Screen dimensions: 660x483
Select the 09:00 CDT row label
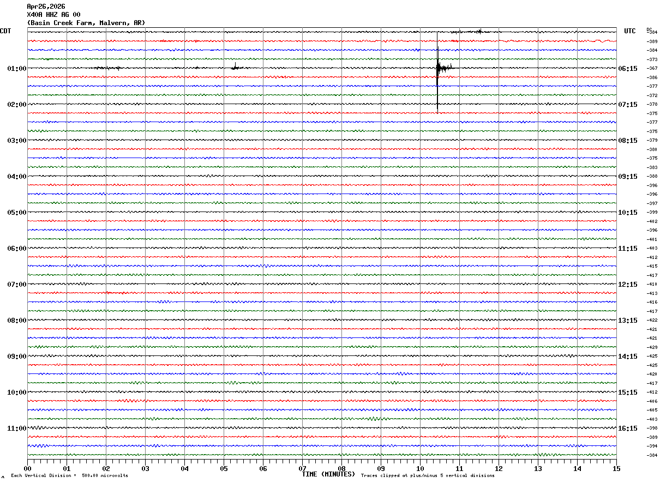tap(17, 356)
